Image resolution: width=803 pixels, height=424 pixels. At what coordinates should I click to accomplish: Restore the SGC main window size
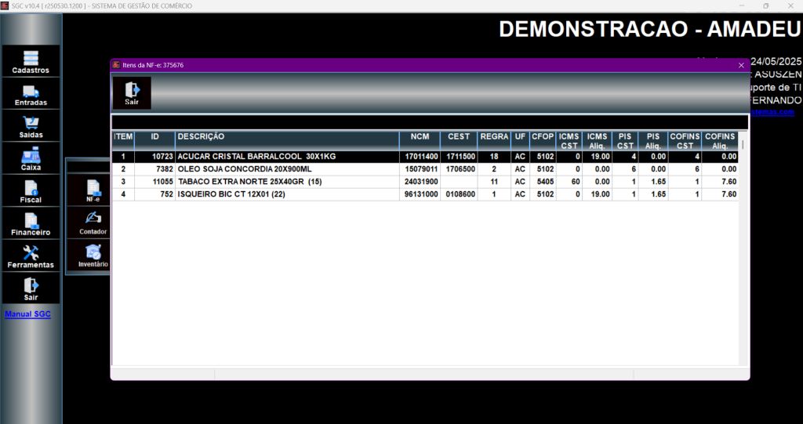click(x=766, y=5)
